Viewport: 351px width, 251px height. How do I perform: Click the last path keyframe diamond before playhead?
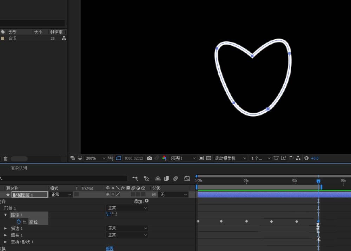(x=297, y=222)
